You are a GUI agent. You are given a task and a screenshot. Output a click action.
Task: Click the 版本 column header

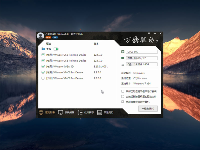coord(96,43)
